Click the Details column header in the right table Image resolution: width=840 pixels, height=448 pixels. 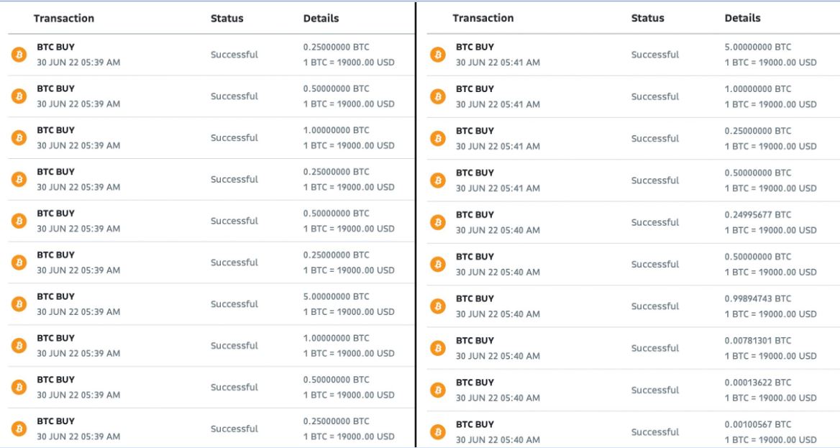pyautogui.click(x=742, y=18)
